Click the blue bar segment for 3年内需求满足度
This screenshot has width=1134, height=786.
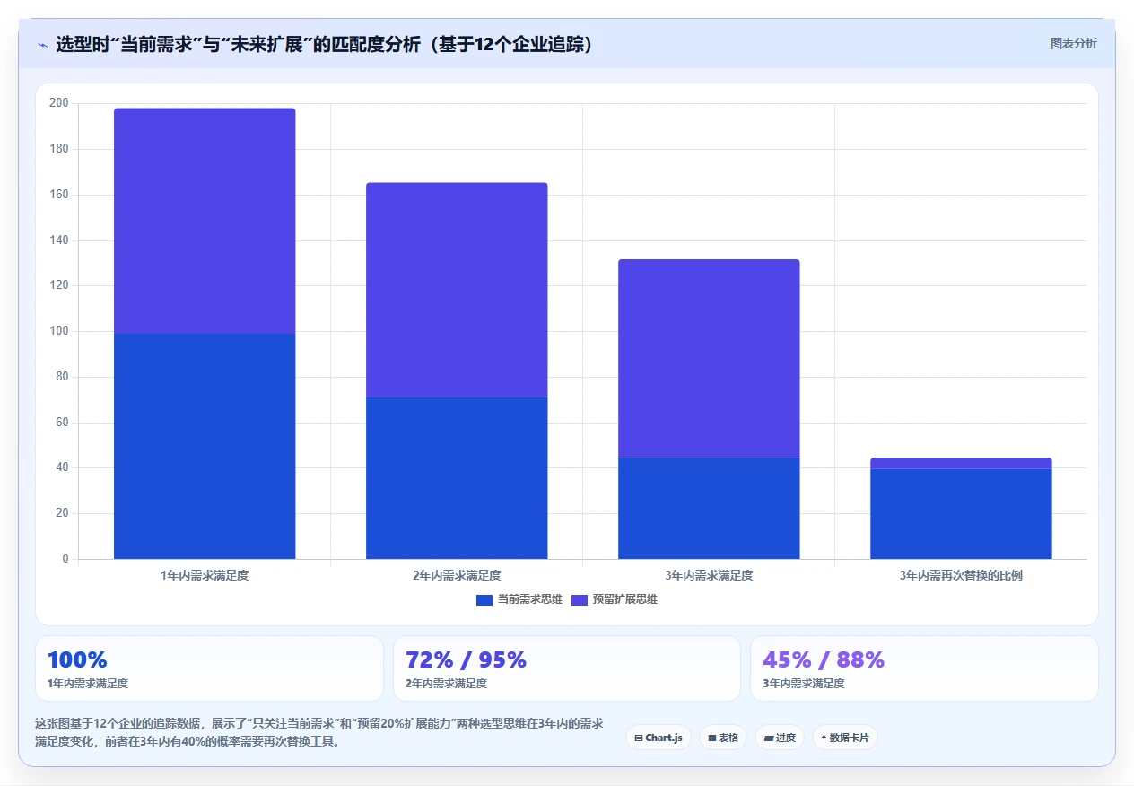tap(709, 508)
